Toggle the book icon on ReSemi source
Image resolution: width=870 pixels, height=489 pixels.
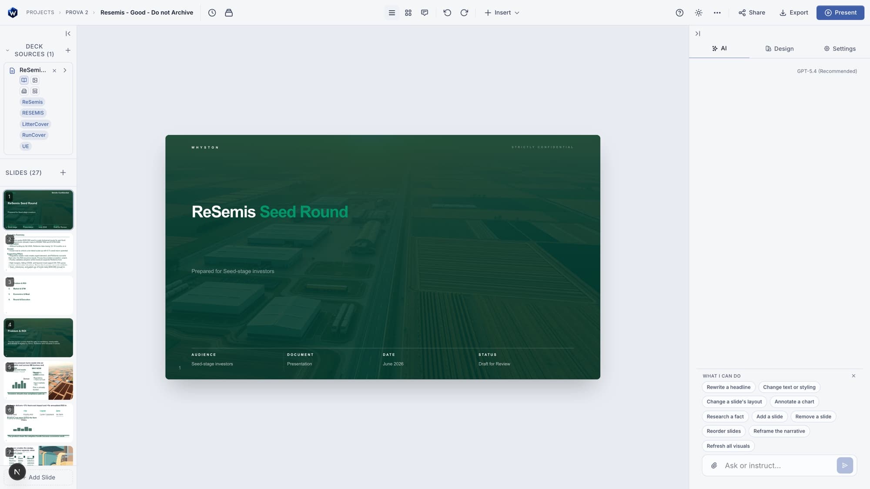24,80
